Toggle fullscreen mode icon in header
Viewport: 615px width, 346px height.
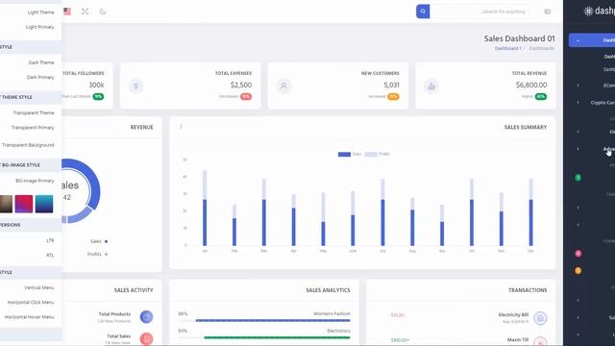(x=86, y=12)
